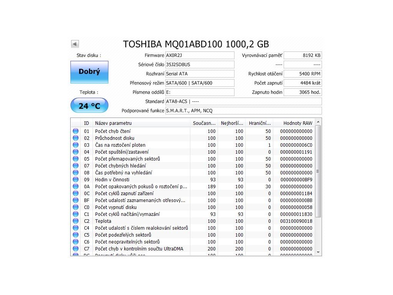393x295 pixels.
Task: Click current value 189 in row 0A
Action: (211, 187)
